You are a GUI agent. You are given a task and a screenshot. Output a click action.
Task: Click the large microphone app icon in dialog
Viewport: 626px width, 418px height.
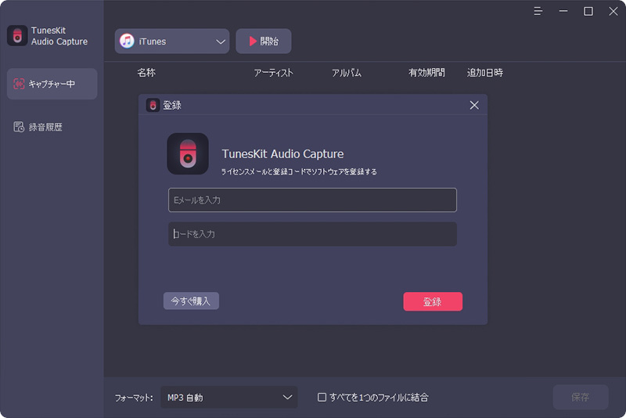coord(188,153)
